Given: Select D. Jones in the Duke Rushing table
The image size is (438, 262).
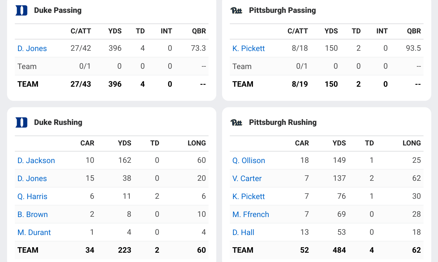Looking at the screenshot, I should click(32, 179).
